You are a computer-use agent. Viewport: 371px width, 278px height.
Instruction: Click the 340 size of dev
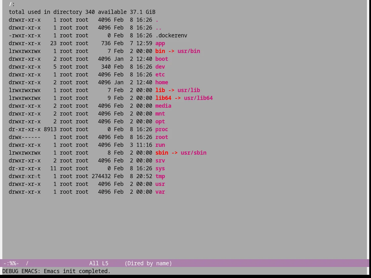pyautogui.click(x=106, y=67)
